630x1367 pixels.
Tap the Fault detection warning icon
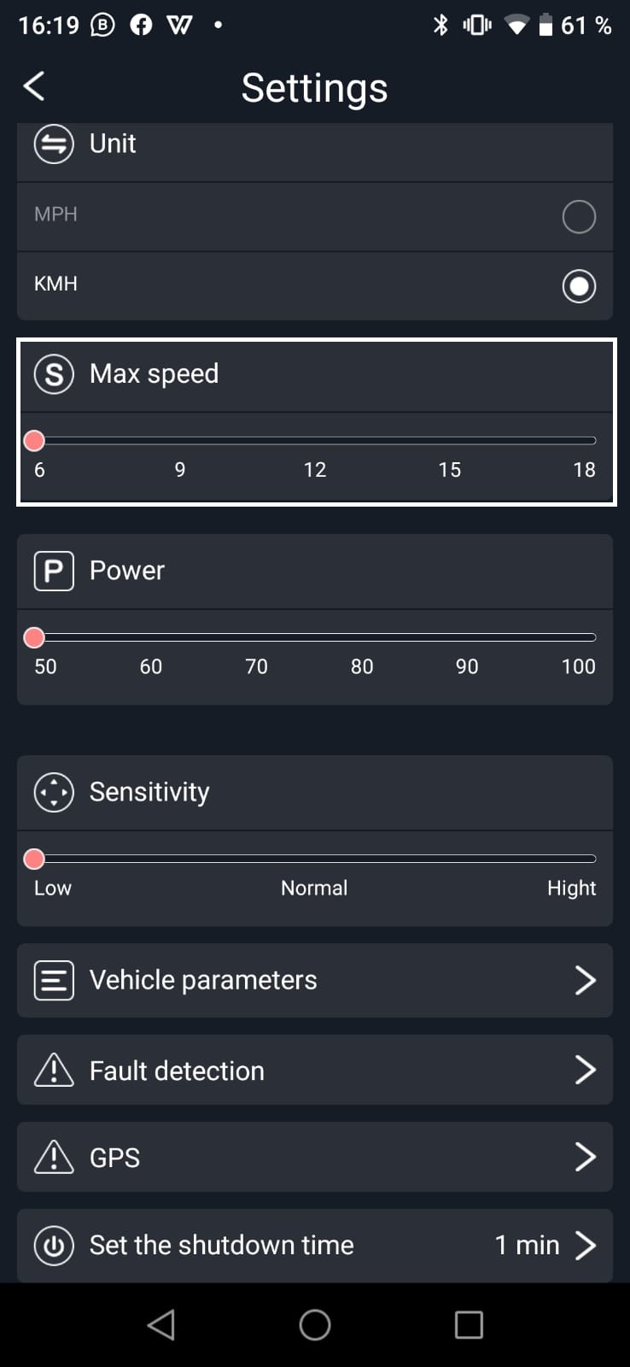click(x=54, y=1071)
